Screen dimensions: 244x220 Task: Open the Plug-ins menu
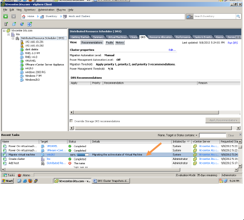pyautogui.click(x=61, y=10)
